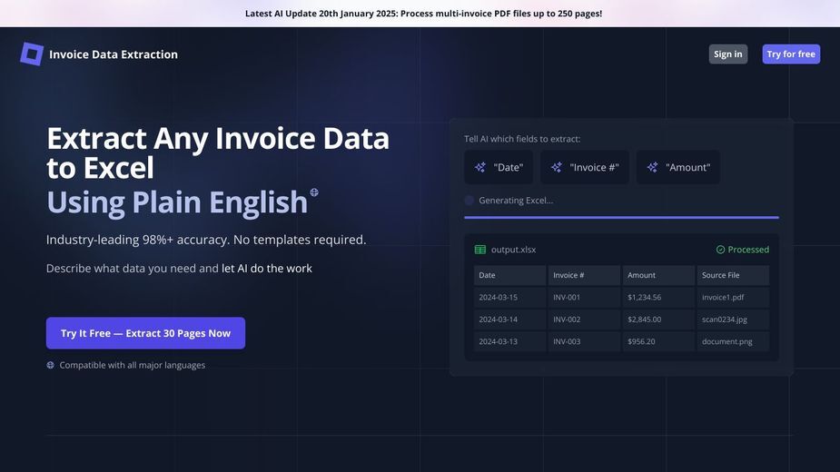Viewport: 840px width, 472px height.
Task: Select the "Amount" field chip
Action: coord(678,167)
